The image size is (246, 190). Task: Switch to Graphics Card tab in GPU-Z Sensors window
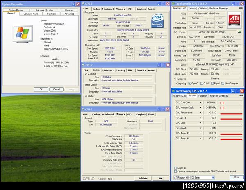tap(180, 96)
